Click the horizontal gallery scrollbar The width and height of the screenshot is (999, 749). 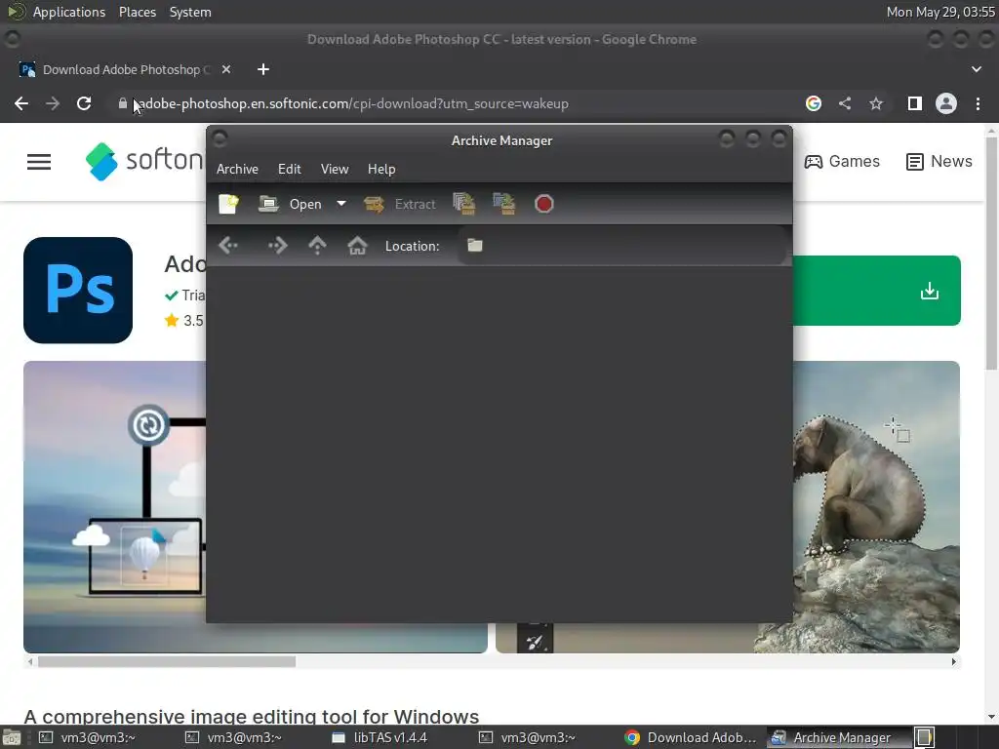click(167, 662)
